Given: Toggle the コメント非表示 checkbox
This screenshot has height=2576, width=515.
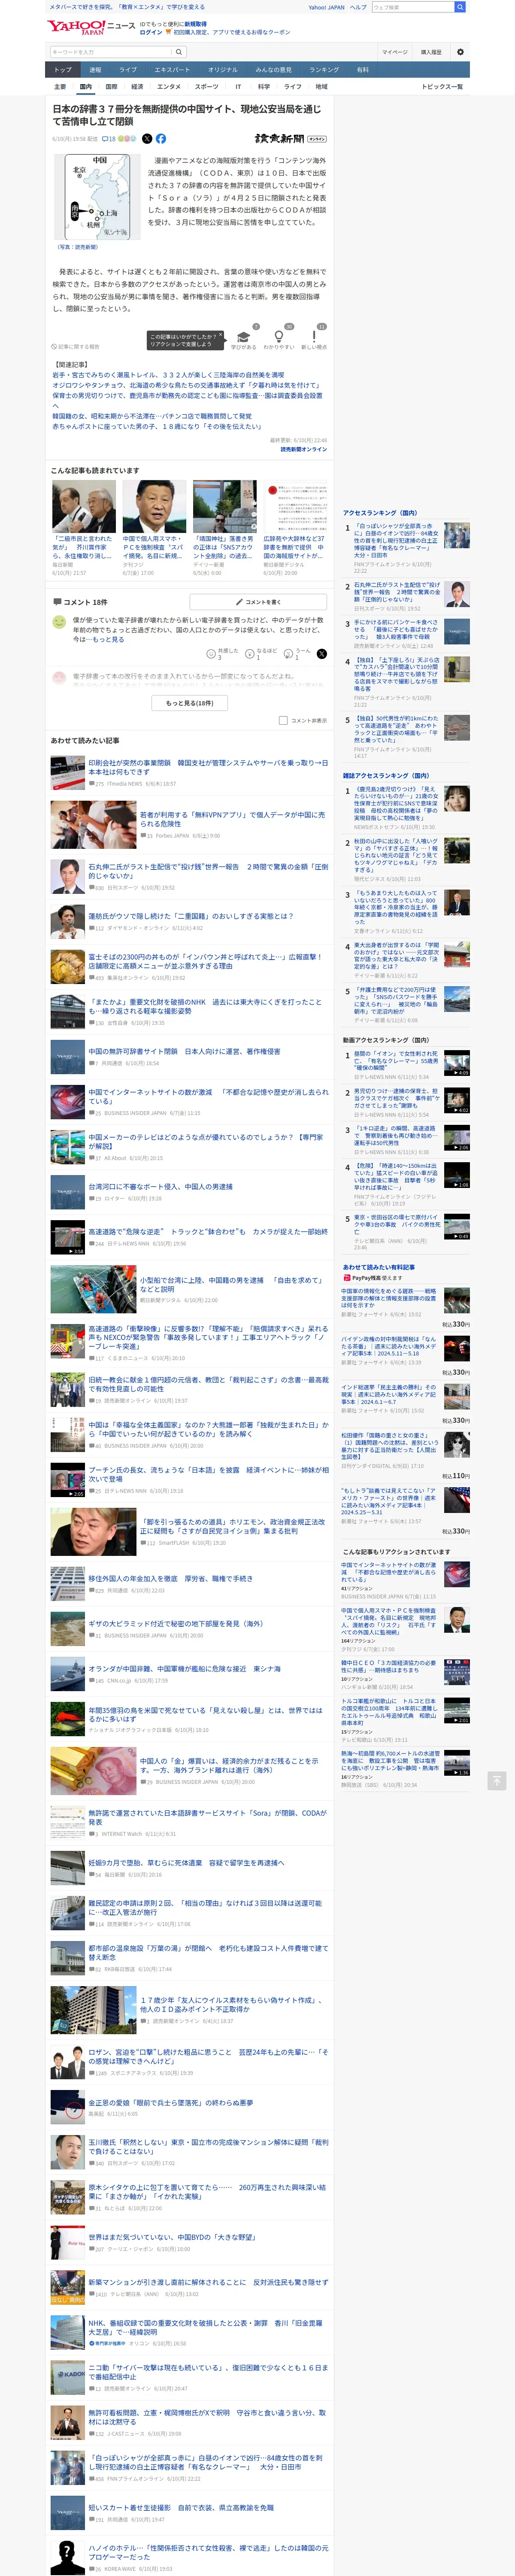Looking at the screenshot, I should 283,720.
